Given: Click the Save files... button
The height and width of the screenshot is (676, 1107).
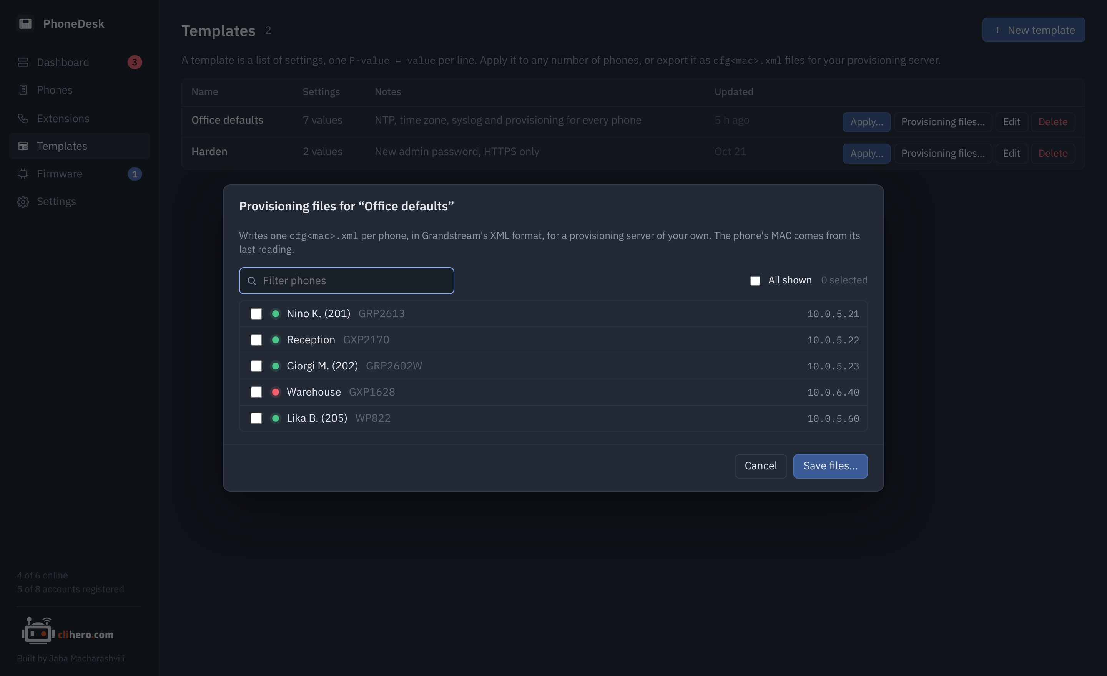Looking at the screenshot, I should point(830,466).
